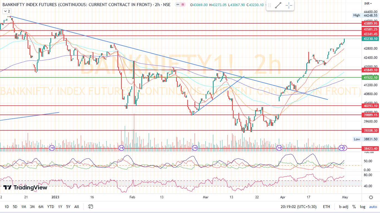The width and height of the screenshot is (380, 213).
Task: Click the green 41522.10 price label
Action: [370, 78]
